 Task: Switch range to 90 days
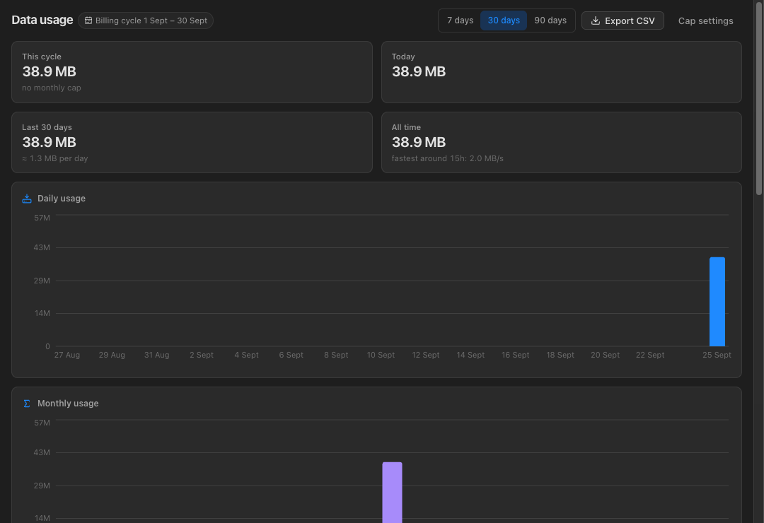(550, 20)
